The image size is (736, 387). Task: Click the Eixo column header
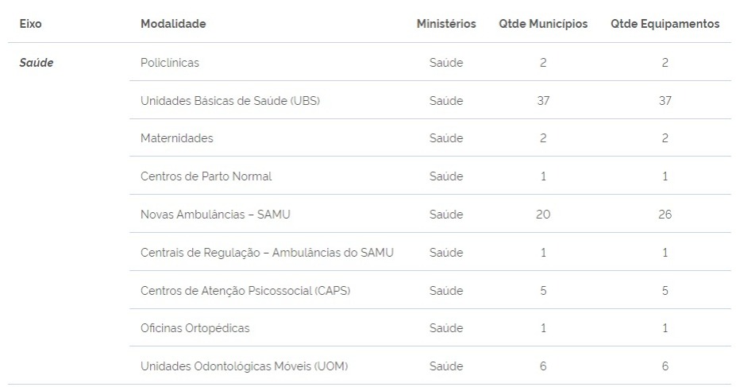(x=30, y=24)
